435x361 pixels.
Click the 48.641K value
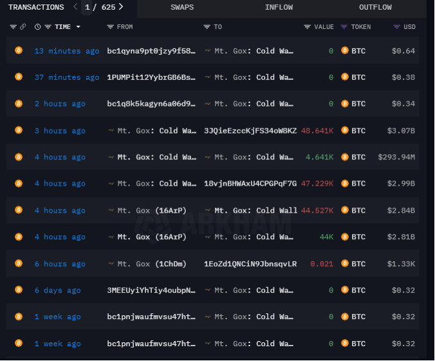[317, 131]
